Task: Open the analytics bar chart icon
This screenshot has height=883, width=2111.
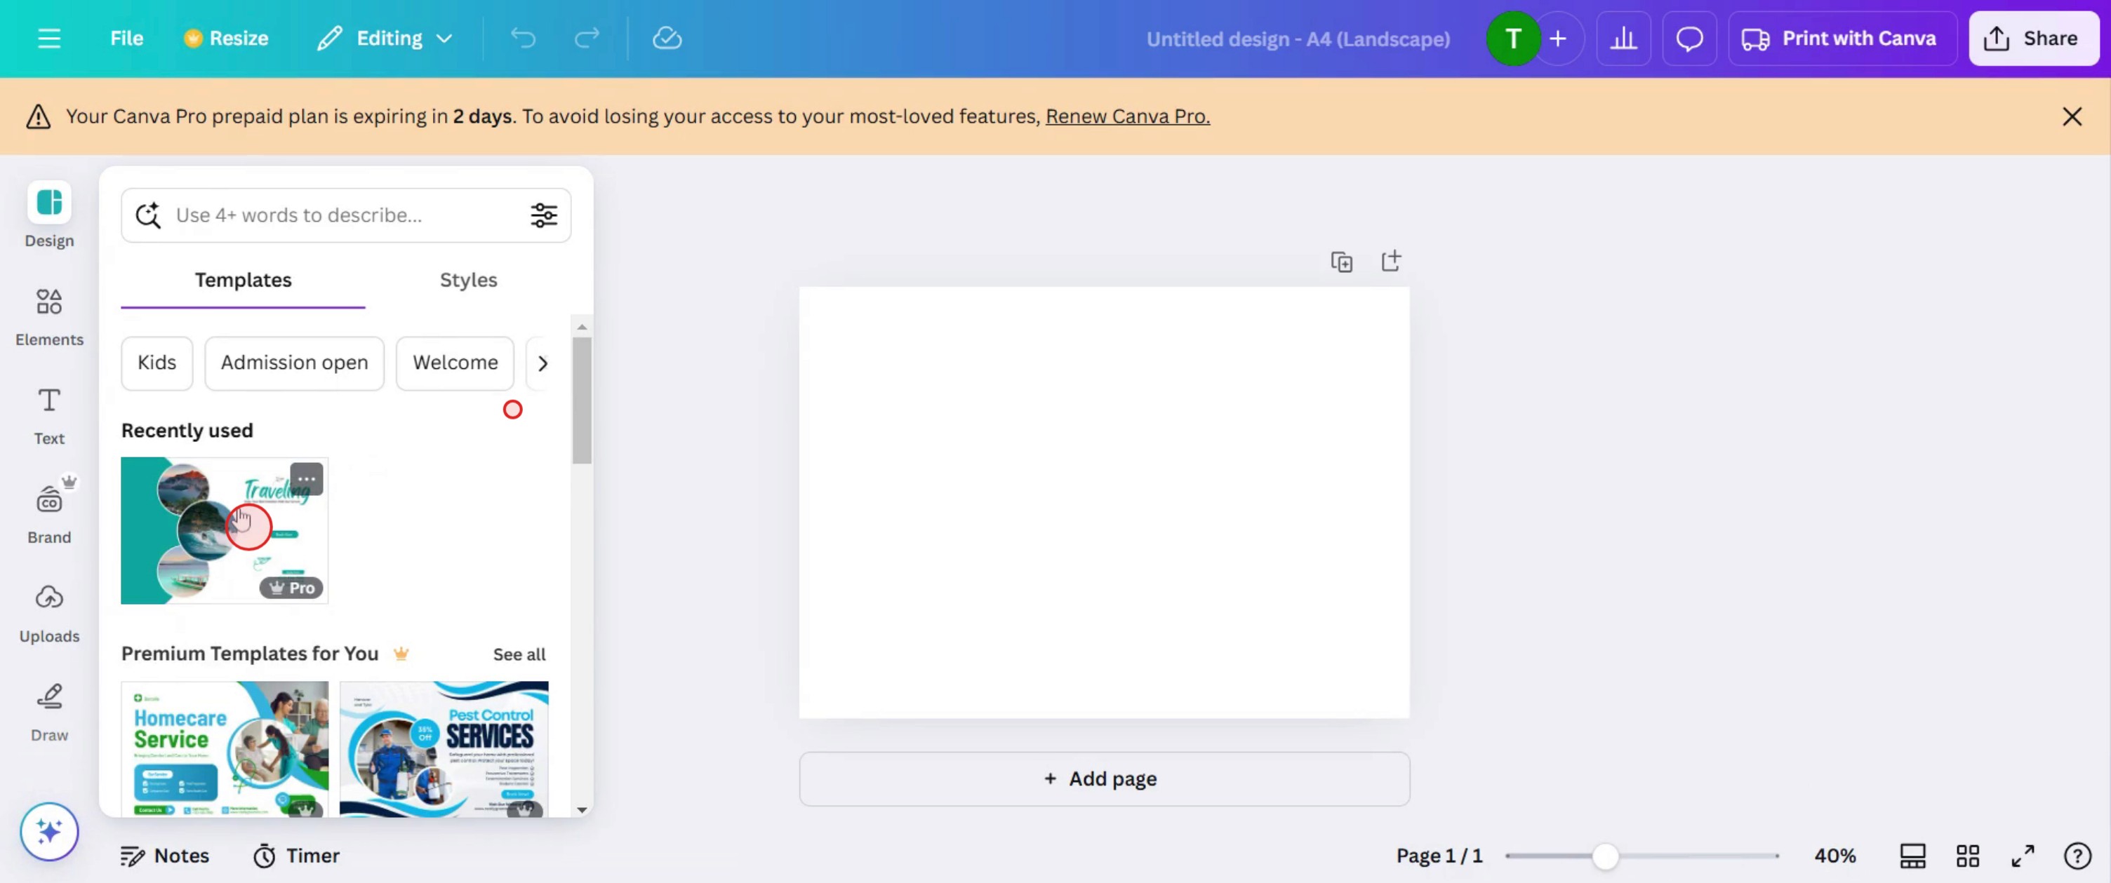Action: [x=1623, y=39]
